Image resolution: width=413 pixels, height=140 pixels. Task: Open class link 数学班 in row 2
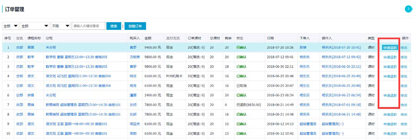point(76,57)
